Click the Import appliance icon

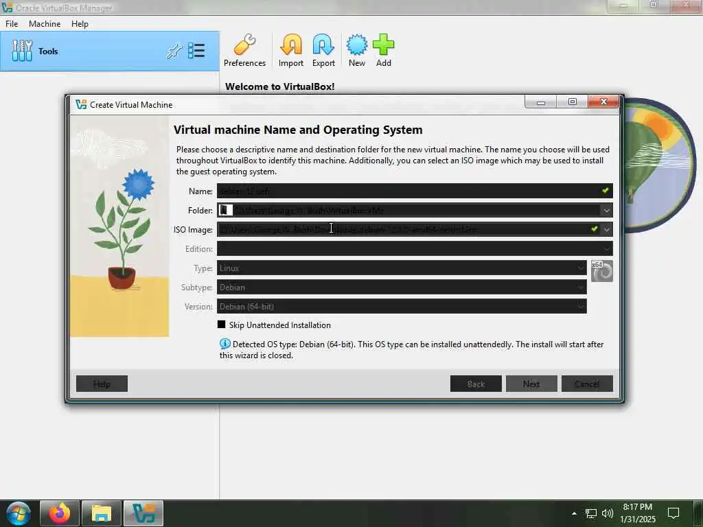coord(291,51)
